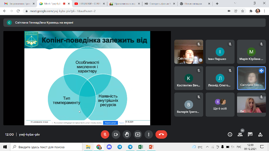The width and height of the screenshot is (269, 151).
Task: Show the participants list
Action: [240, 135]
